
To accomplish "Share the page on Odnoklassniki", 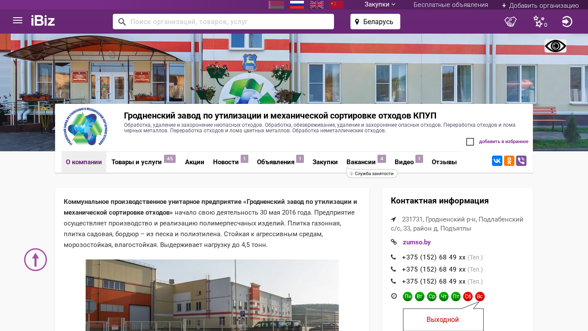I will click(509, 161).
